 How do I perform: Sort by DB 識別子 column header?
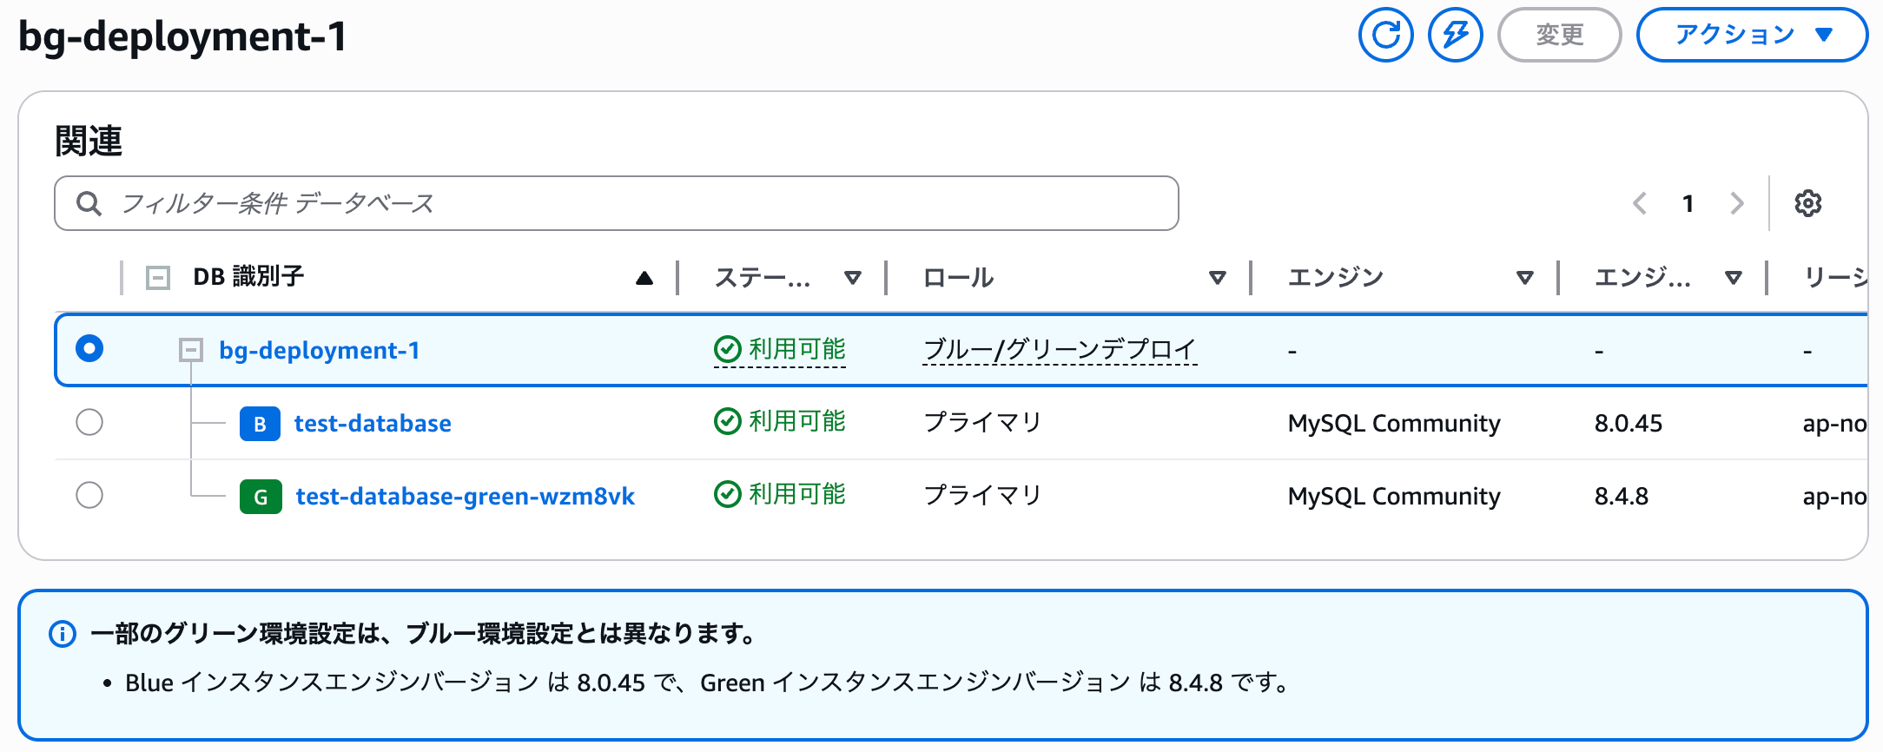pos(248,277)
